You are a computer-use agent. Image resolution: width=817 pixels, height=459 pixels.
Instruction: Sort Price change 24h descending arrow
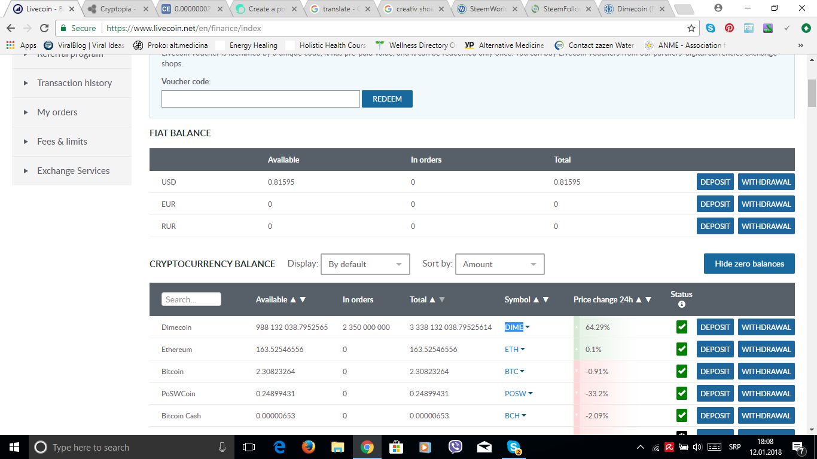pyautogui.click(x=648, y=299)
